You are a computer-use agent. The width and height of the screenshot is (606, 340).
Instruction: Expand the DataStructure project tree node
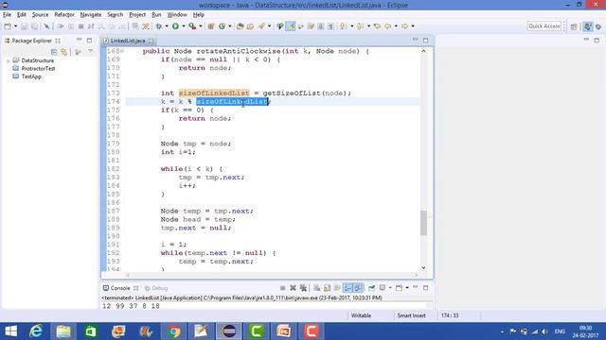coord(8,60)
